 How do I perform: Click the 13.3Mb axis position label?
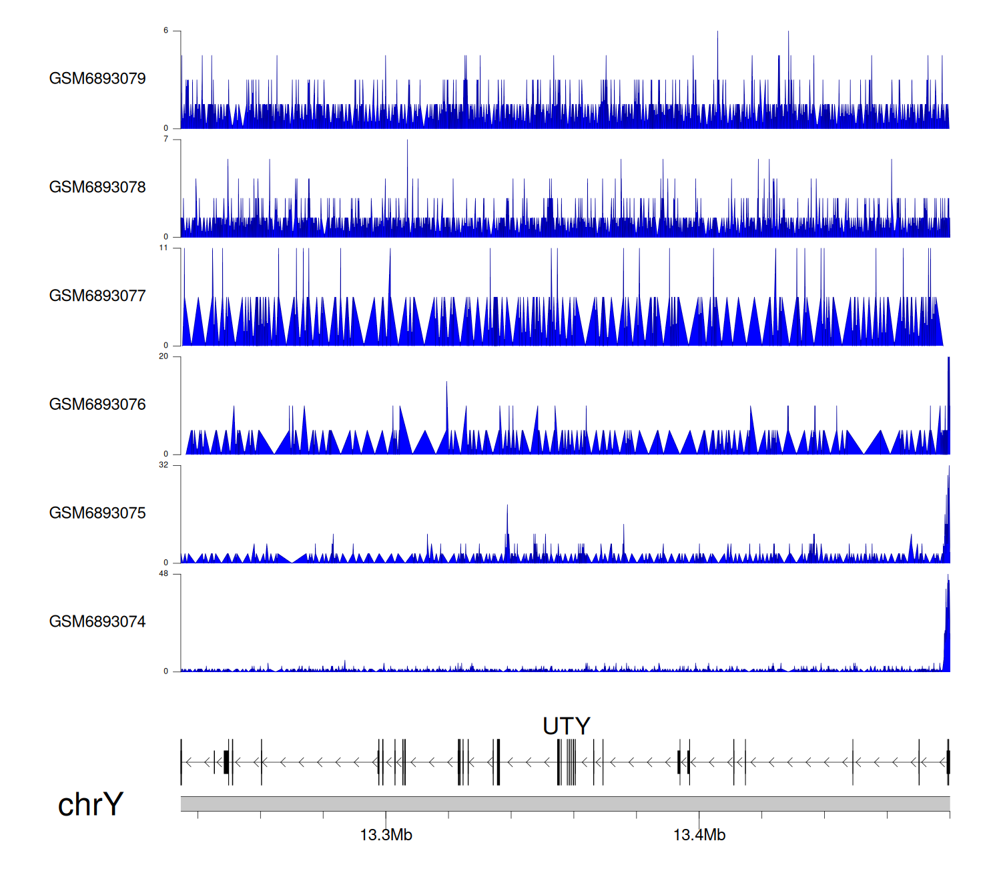point(386,835)
